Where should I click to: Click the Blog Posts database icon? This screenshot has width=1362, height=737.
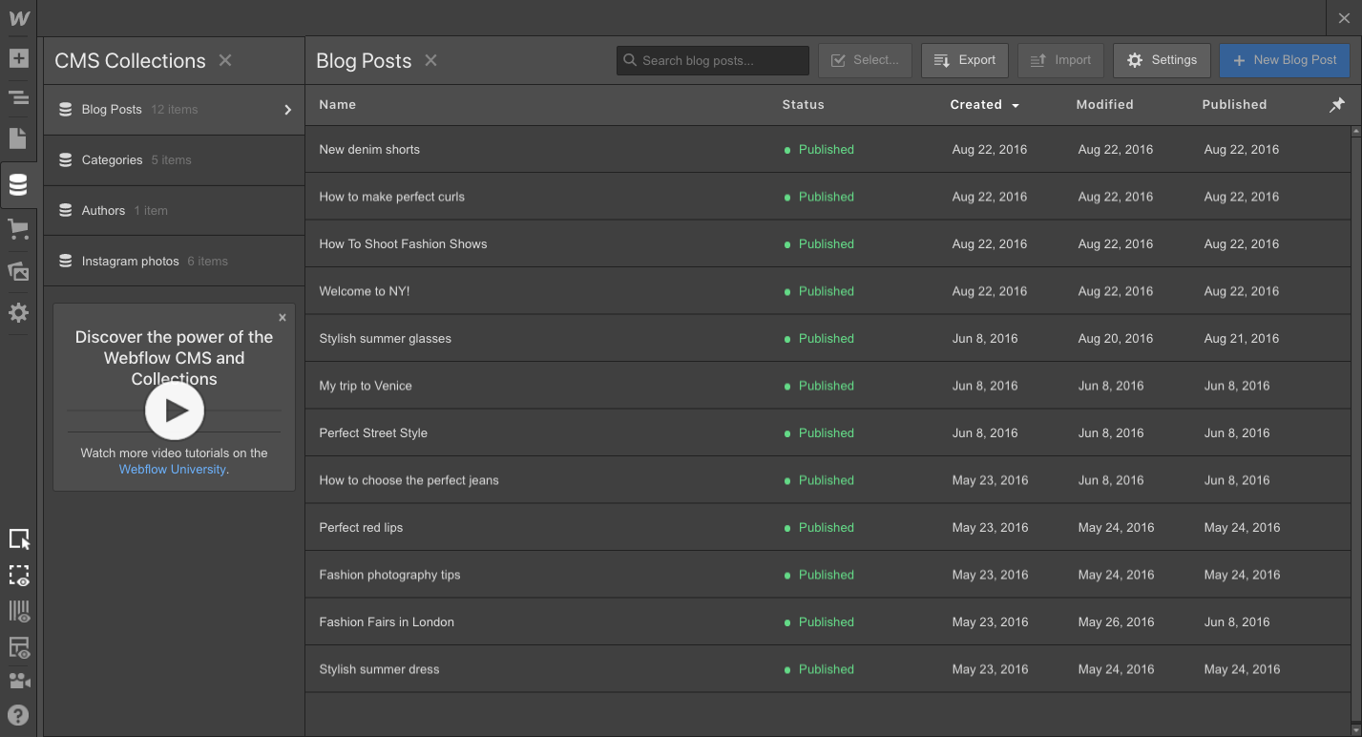66,110
